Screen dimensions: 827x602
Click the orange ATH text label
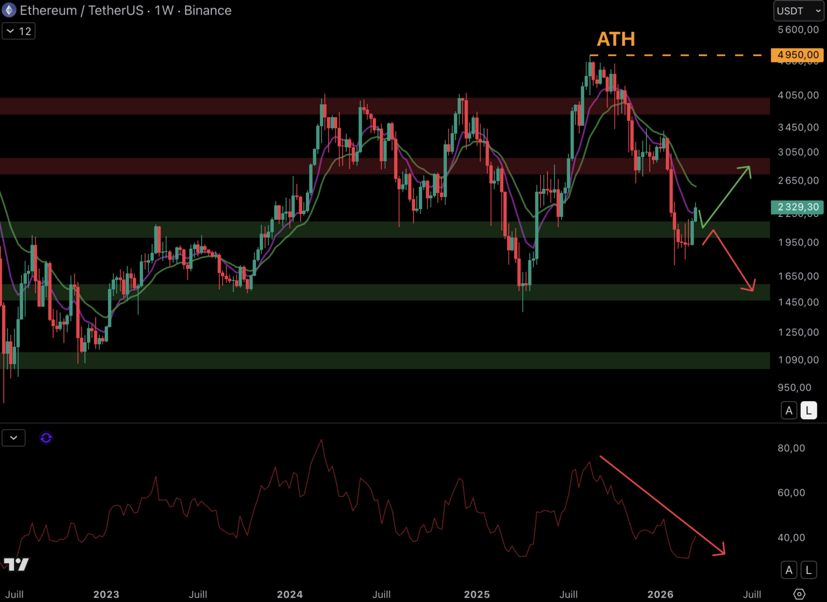click(x=616, y=39)
